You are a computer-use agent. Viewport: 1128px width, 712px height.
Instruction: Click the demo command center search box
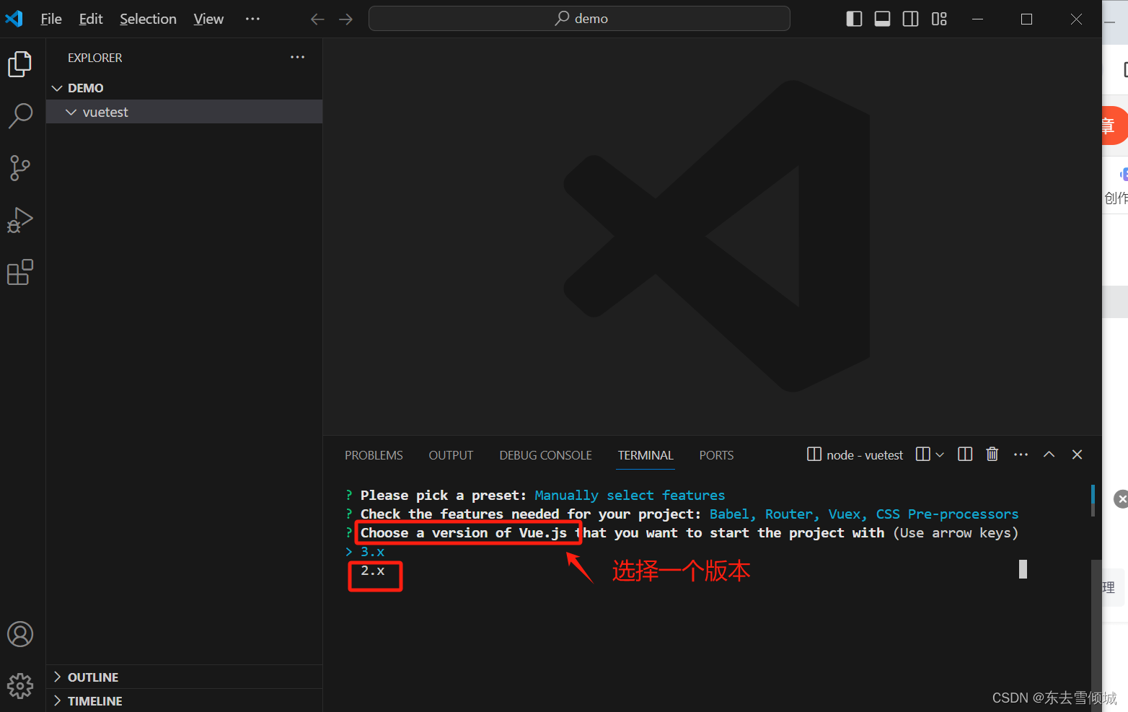click(579, 19)
